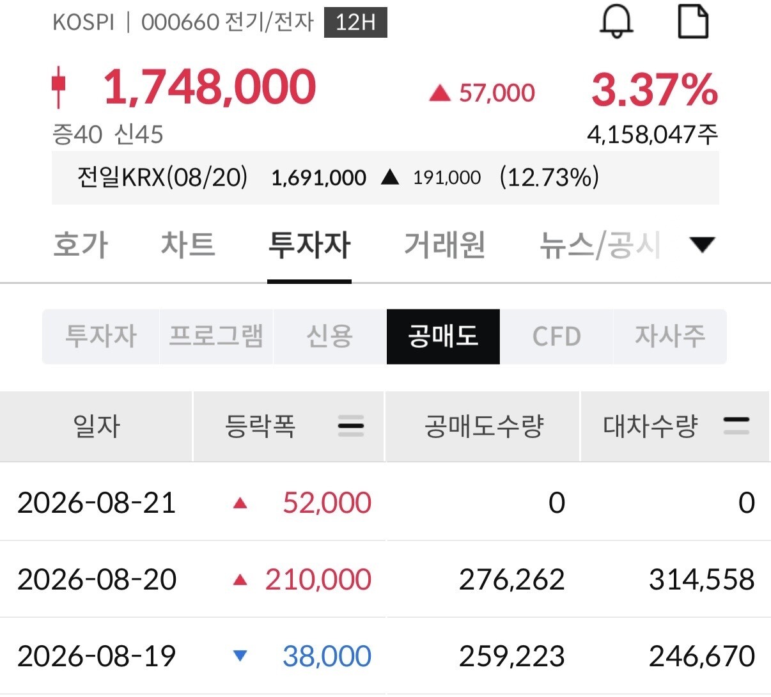Select the 투자자 sub-filter button

100,336
